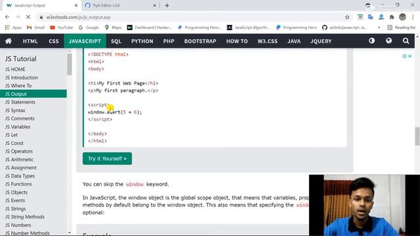Open the Chrome profile avatar
420x236 pixels.
click(402, 17)
